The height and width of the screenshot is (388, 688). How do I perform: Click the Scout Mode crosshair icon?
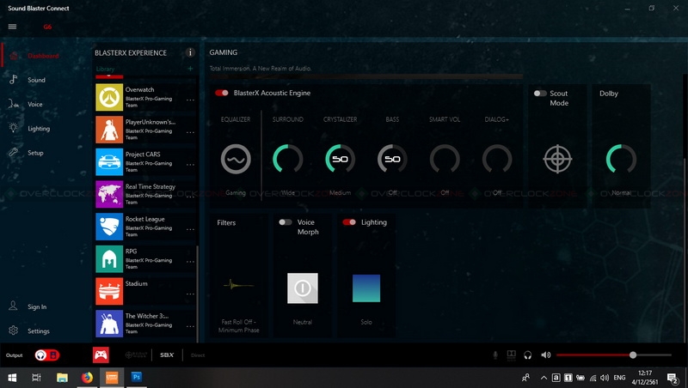(557, 159)
